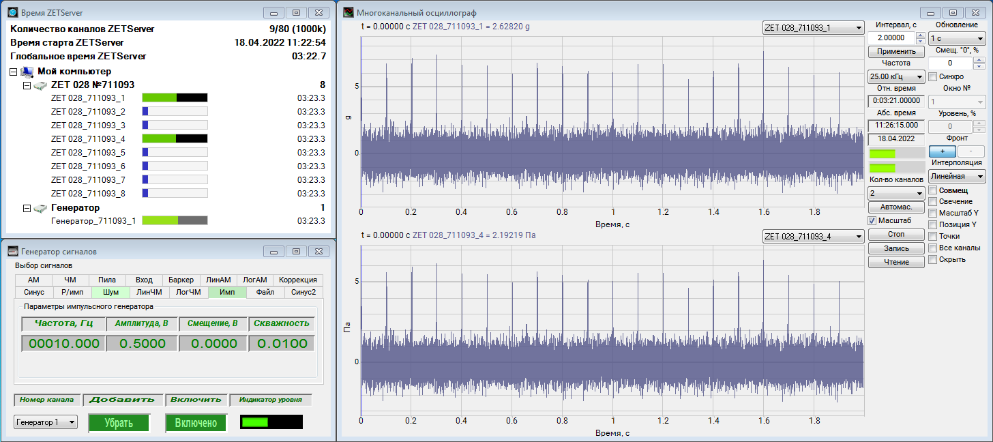Screen dimensions: 993x442
Task: Start recording with the Запись button
Action: click(896, 248)
